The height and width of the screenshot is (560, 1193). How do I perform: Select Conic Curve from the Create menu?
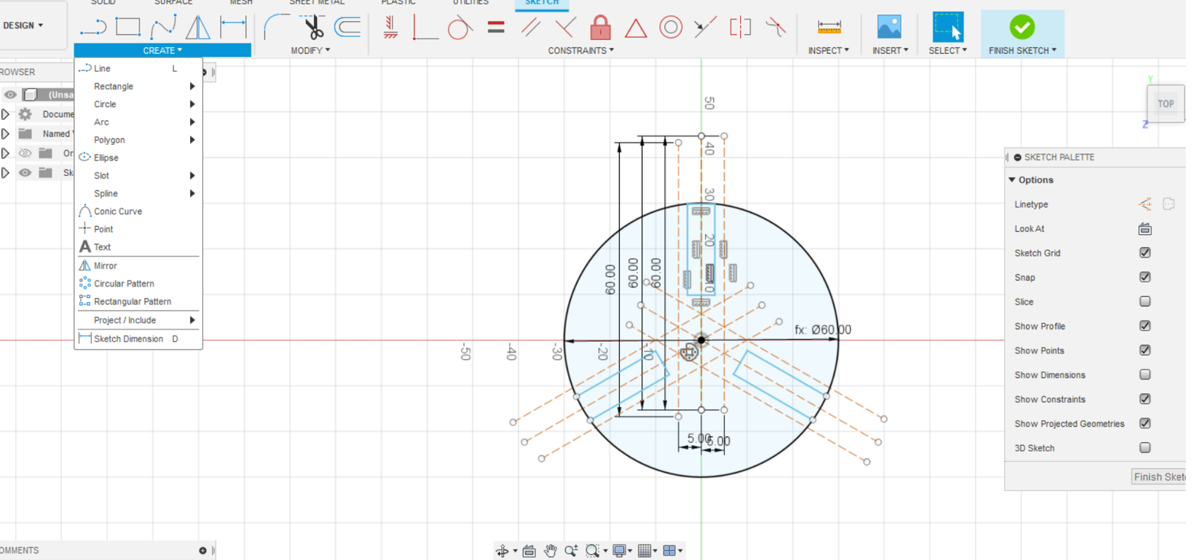pos(138,212)
